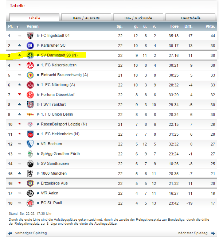
Task: Click the 1860 München lion crest
Action: [x=30, y=174]
